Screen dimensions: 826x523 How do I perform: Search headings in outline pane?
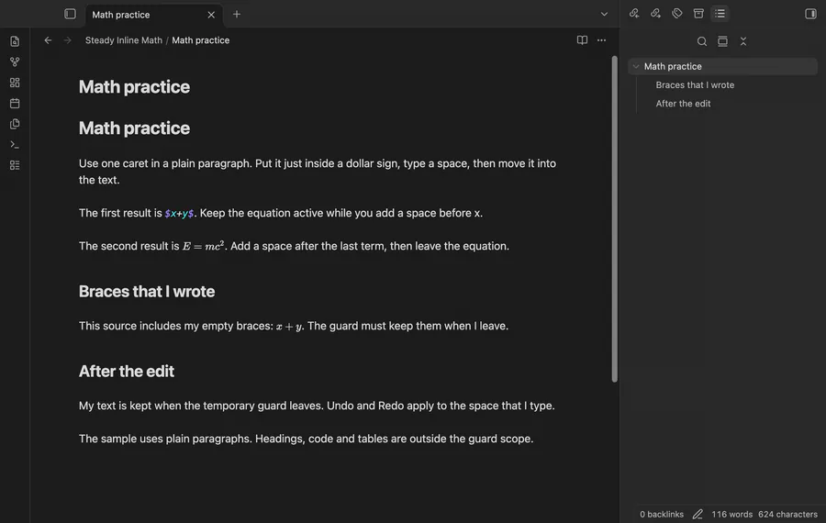(702, 41)
